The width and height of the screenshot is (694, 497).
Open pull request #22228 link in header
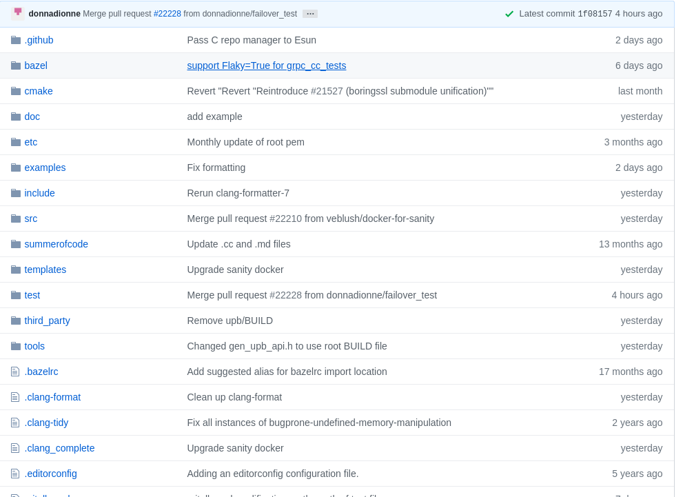pyautogui.click(x=167, y=14)
